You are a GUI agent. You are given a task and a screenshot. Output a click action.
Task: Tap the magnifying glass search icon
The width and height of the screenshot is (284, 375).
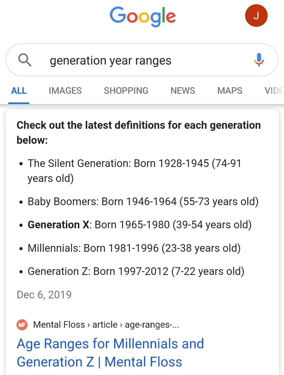tap(24, 60)
